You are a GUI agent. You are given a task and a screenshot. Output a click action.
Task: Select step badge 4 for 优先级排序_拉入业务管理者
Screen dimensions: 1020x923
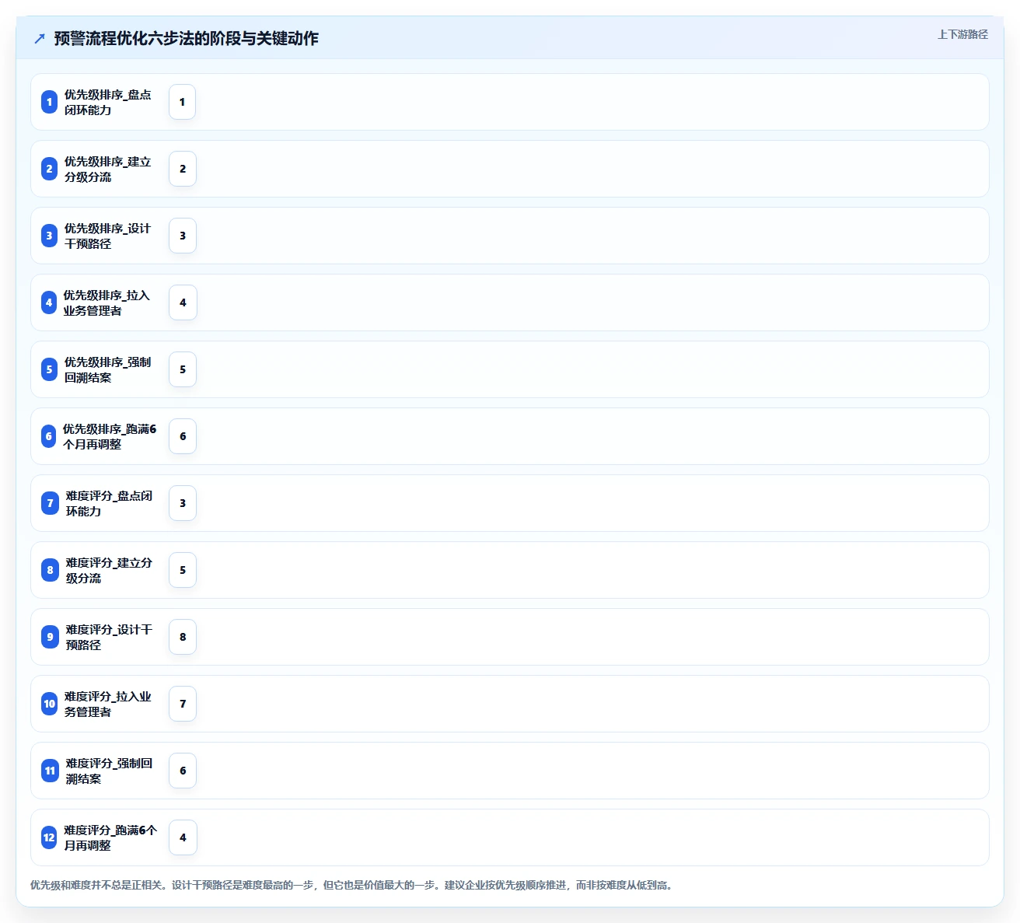tap(49, 302)
